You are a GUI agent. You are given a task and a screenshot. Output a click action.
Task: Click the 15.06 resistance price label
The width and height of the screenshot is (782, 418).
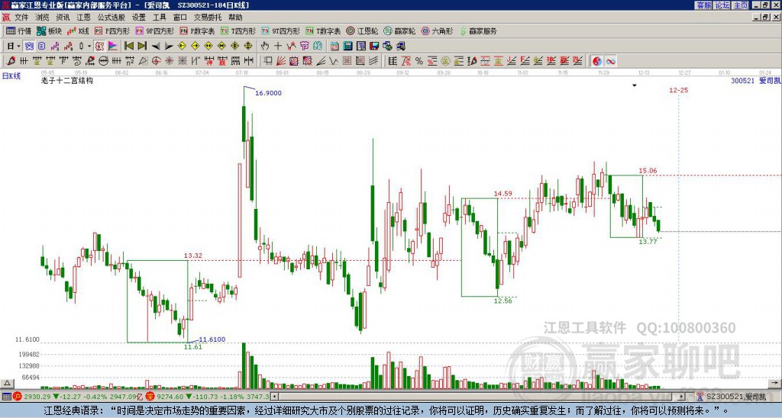[648, 171]
